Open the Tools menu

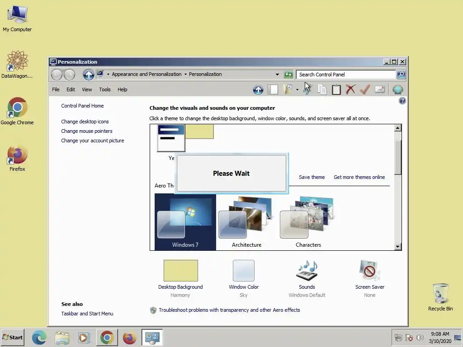pyautogui.click(x=105, y=89)
